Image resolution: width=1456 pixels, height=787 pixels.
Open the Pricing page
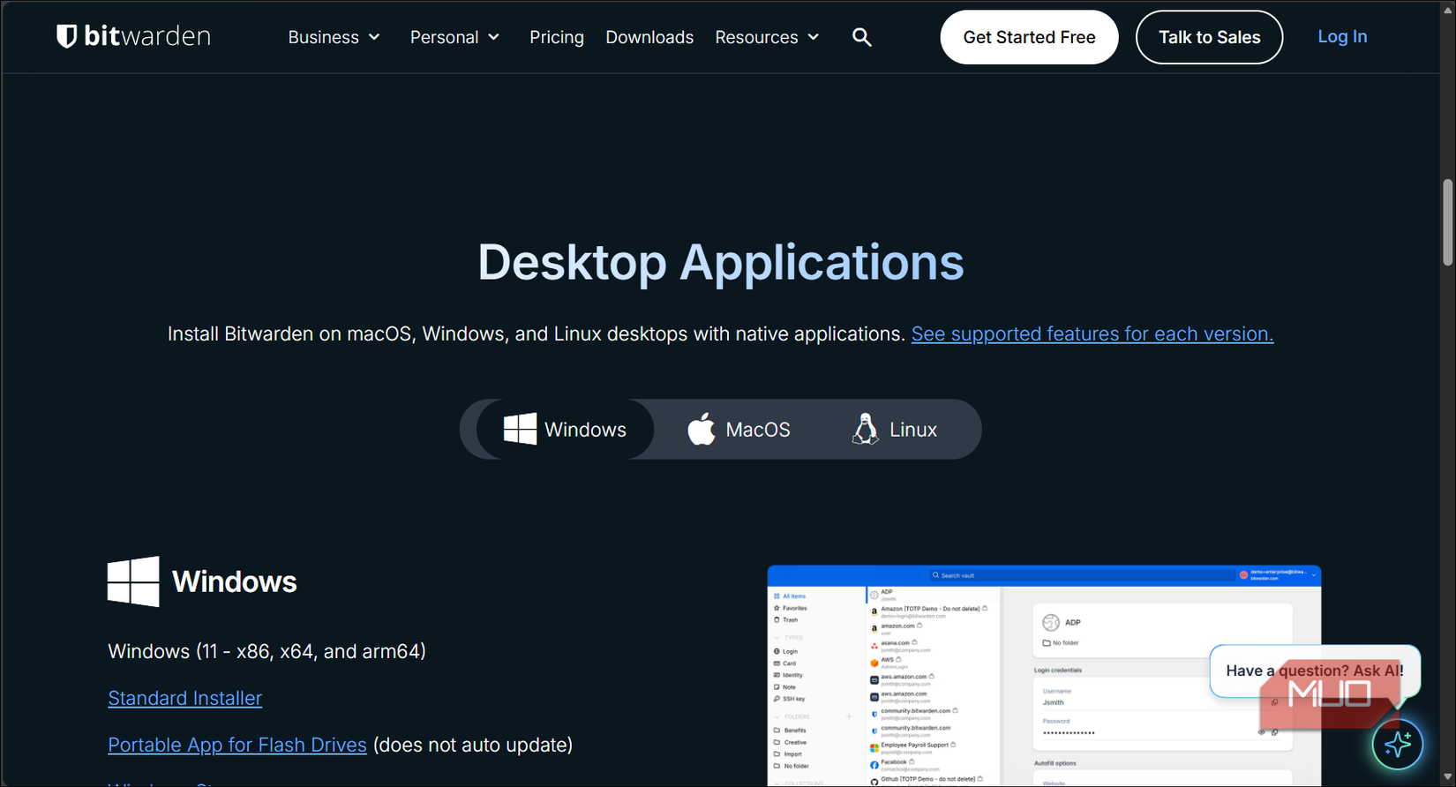pos(557,37)
